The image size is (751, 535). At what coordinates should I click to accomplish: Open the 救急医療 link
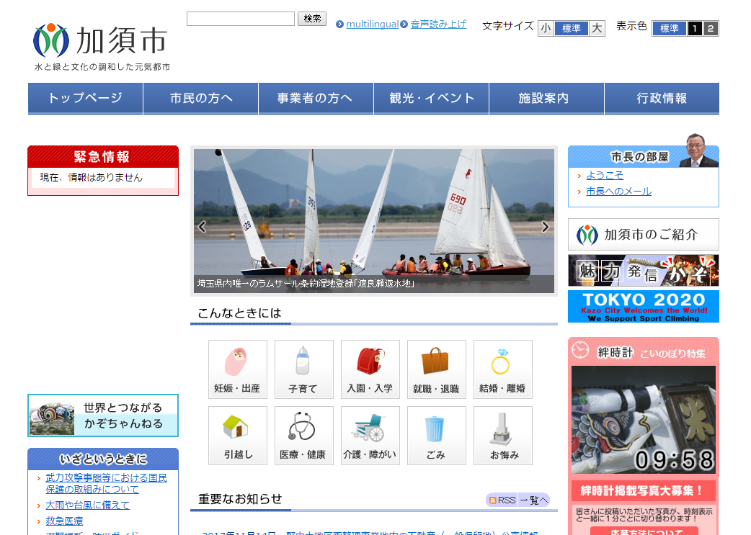pos(64,521)
